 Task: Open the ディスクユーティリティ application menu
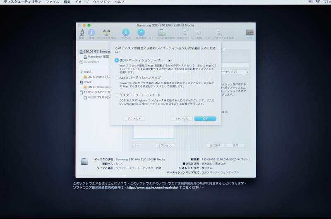click(22, 2)
